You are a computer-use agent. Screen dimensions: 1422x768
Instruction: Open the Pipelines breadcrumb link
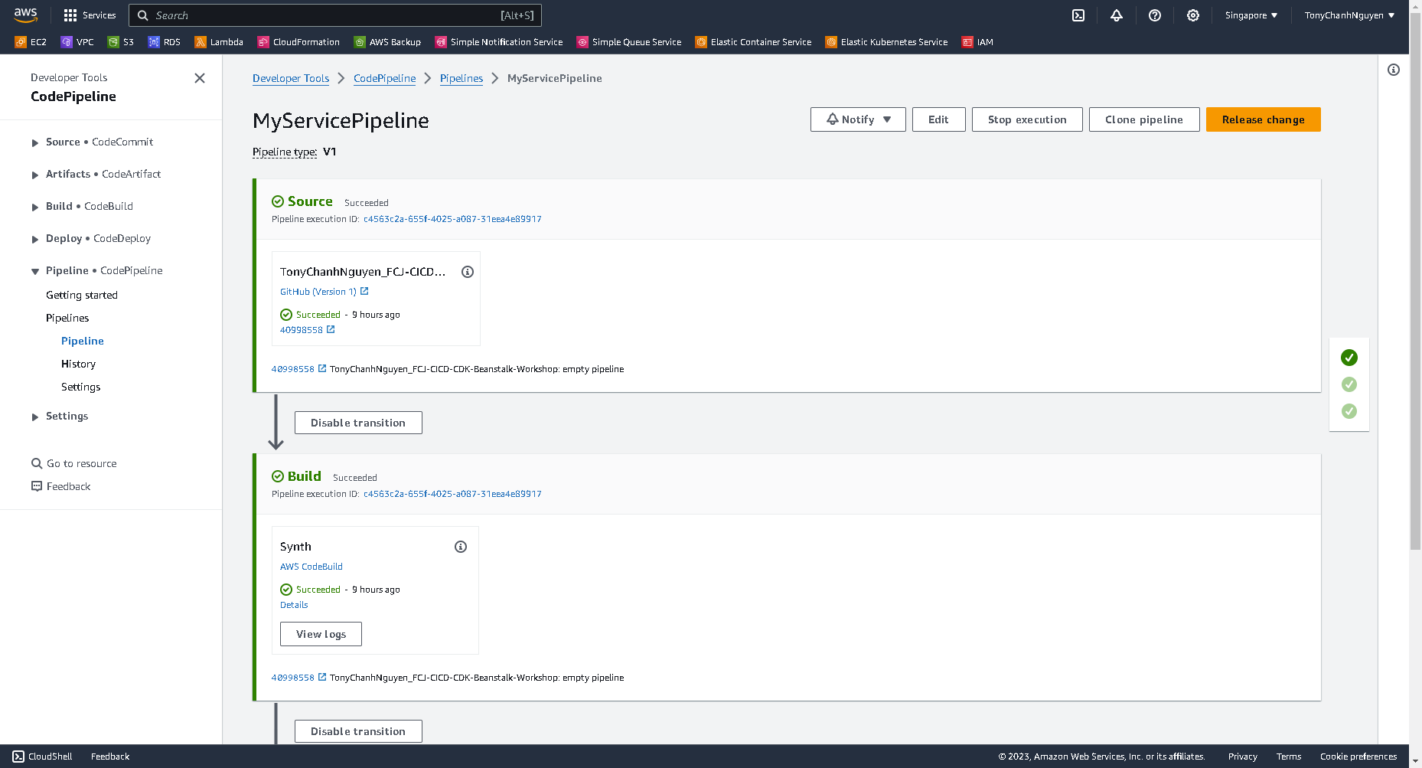461,78
